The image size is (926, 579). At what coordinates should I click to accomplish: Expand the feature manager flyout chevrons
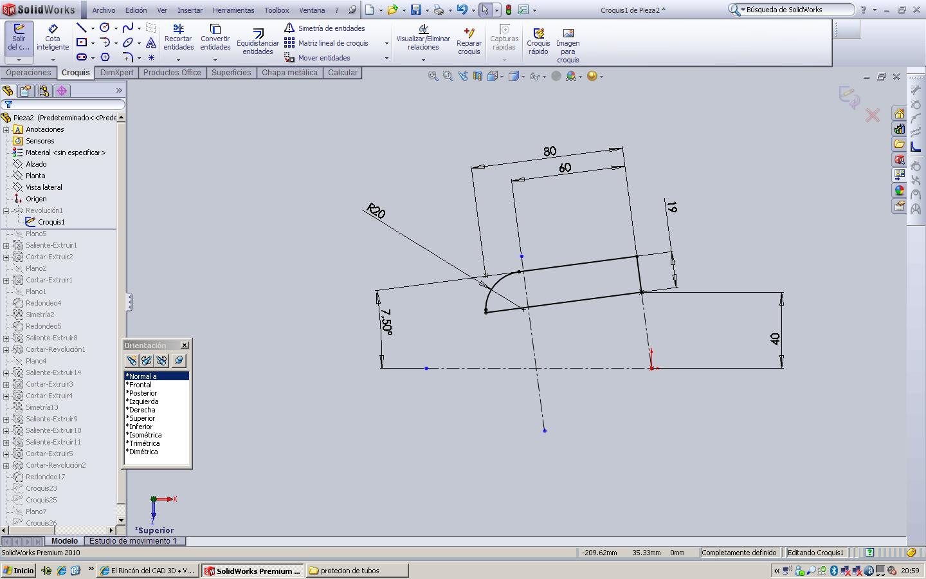[x=119, y=91]
